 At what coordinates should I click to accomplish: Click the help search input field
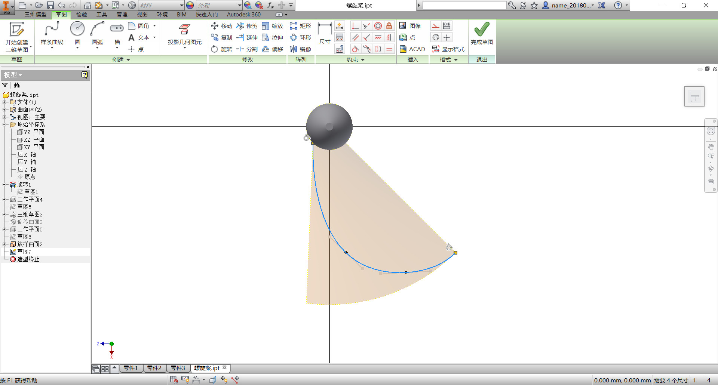click(464, 5)
